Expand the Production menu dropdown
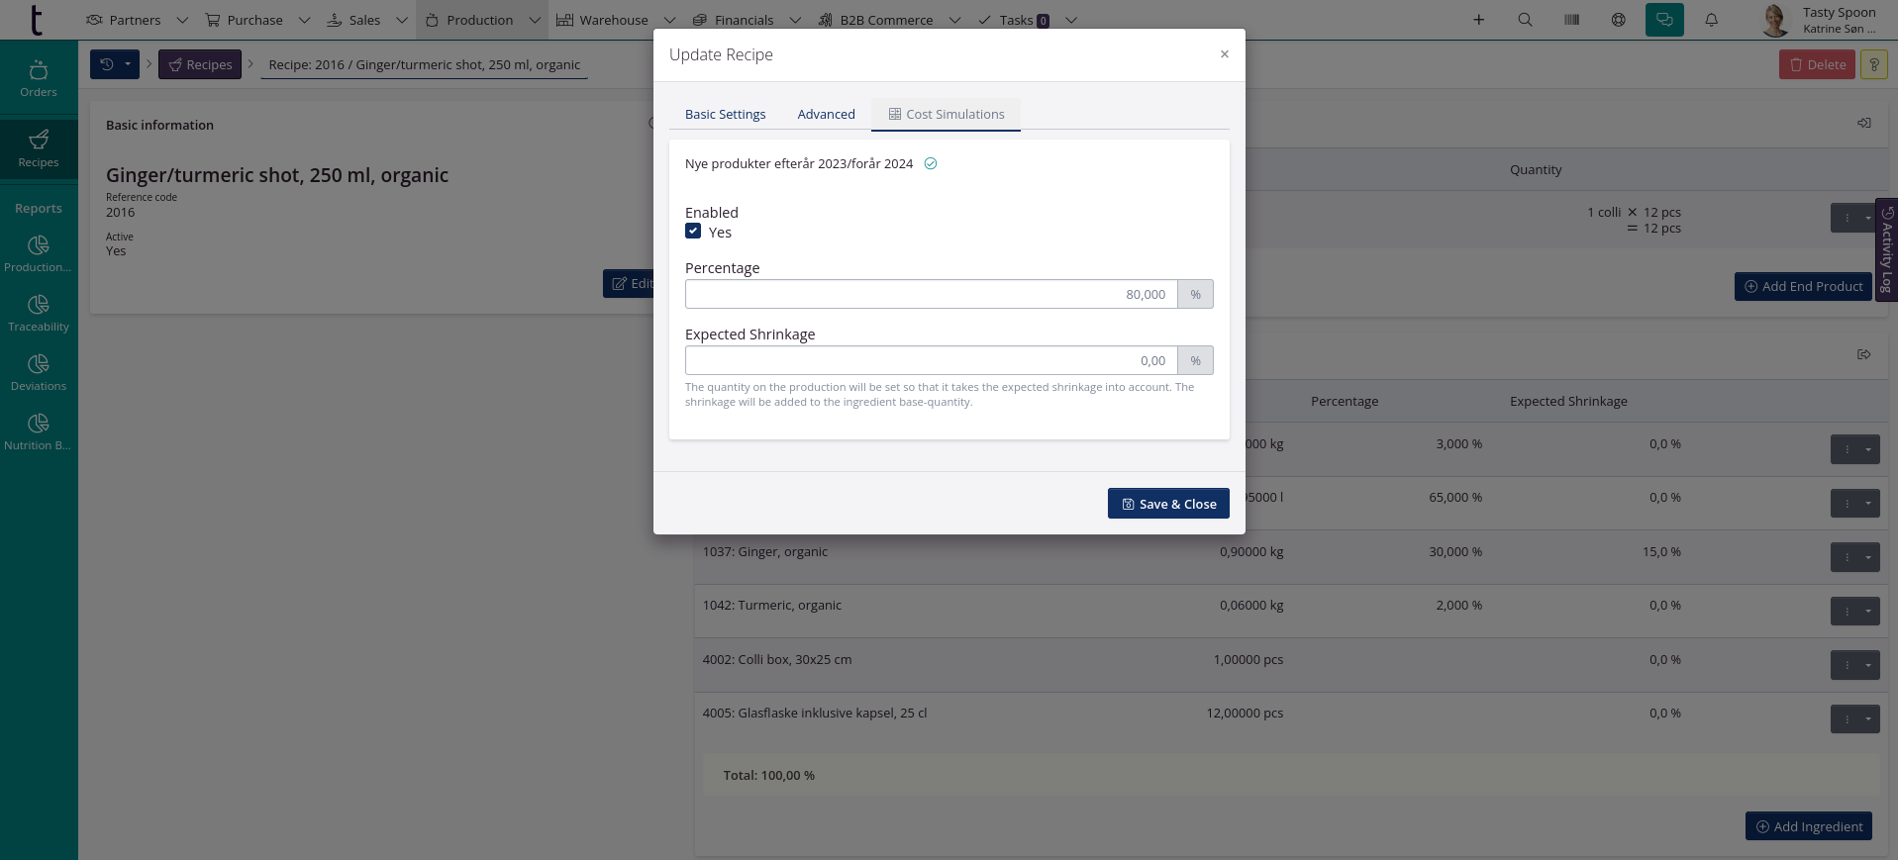The height and width of the screenshot is (860, 1898). [x=535, y=20]
